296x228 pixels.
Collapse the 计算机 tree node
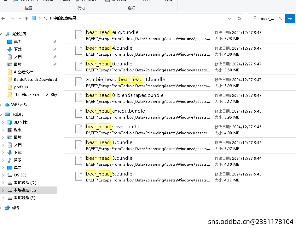click(2, 115)
